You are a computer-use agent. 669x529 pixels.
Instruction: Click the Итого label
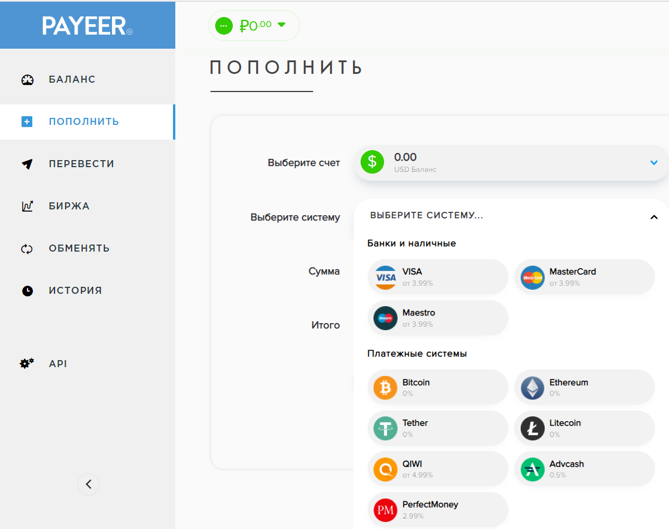pyautogui.click(x=325, y=325)
